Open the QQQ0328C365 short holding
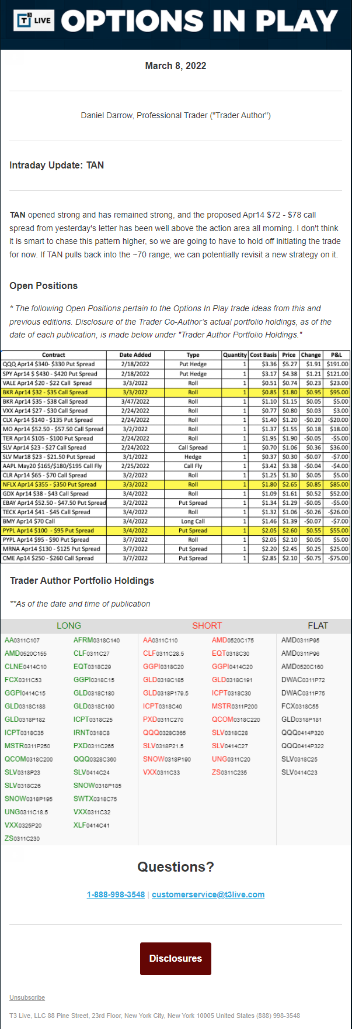Image resolution: width=352 pixels, height=1029 pixels. [x=165, y=732]
